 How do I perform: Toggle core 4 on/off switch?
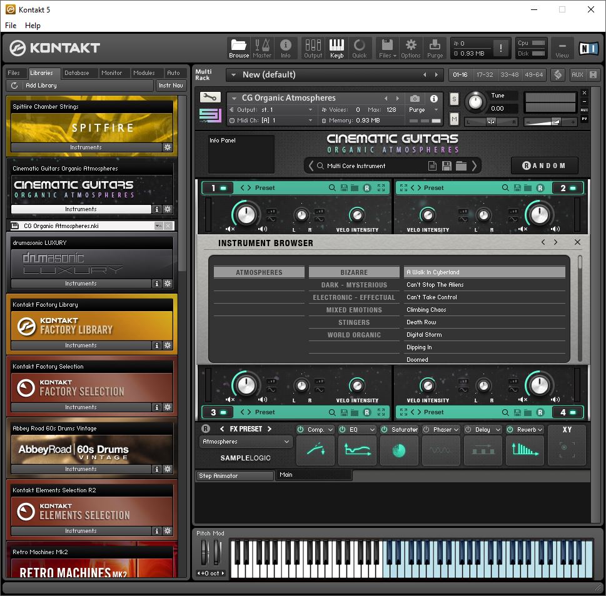(573, 412)
